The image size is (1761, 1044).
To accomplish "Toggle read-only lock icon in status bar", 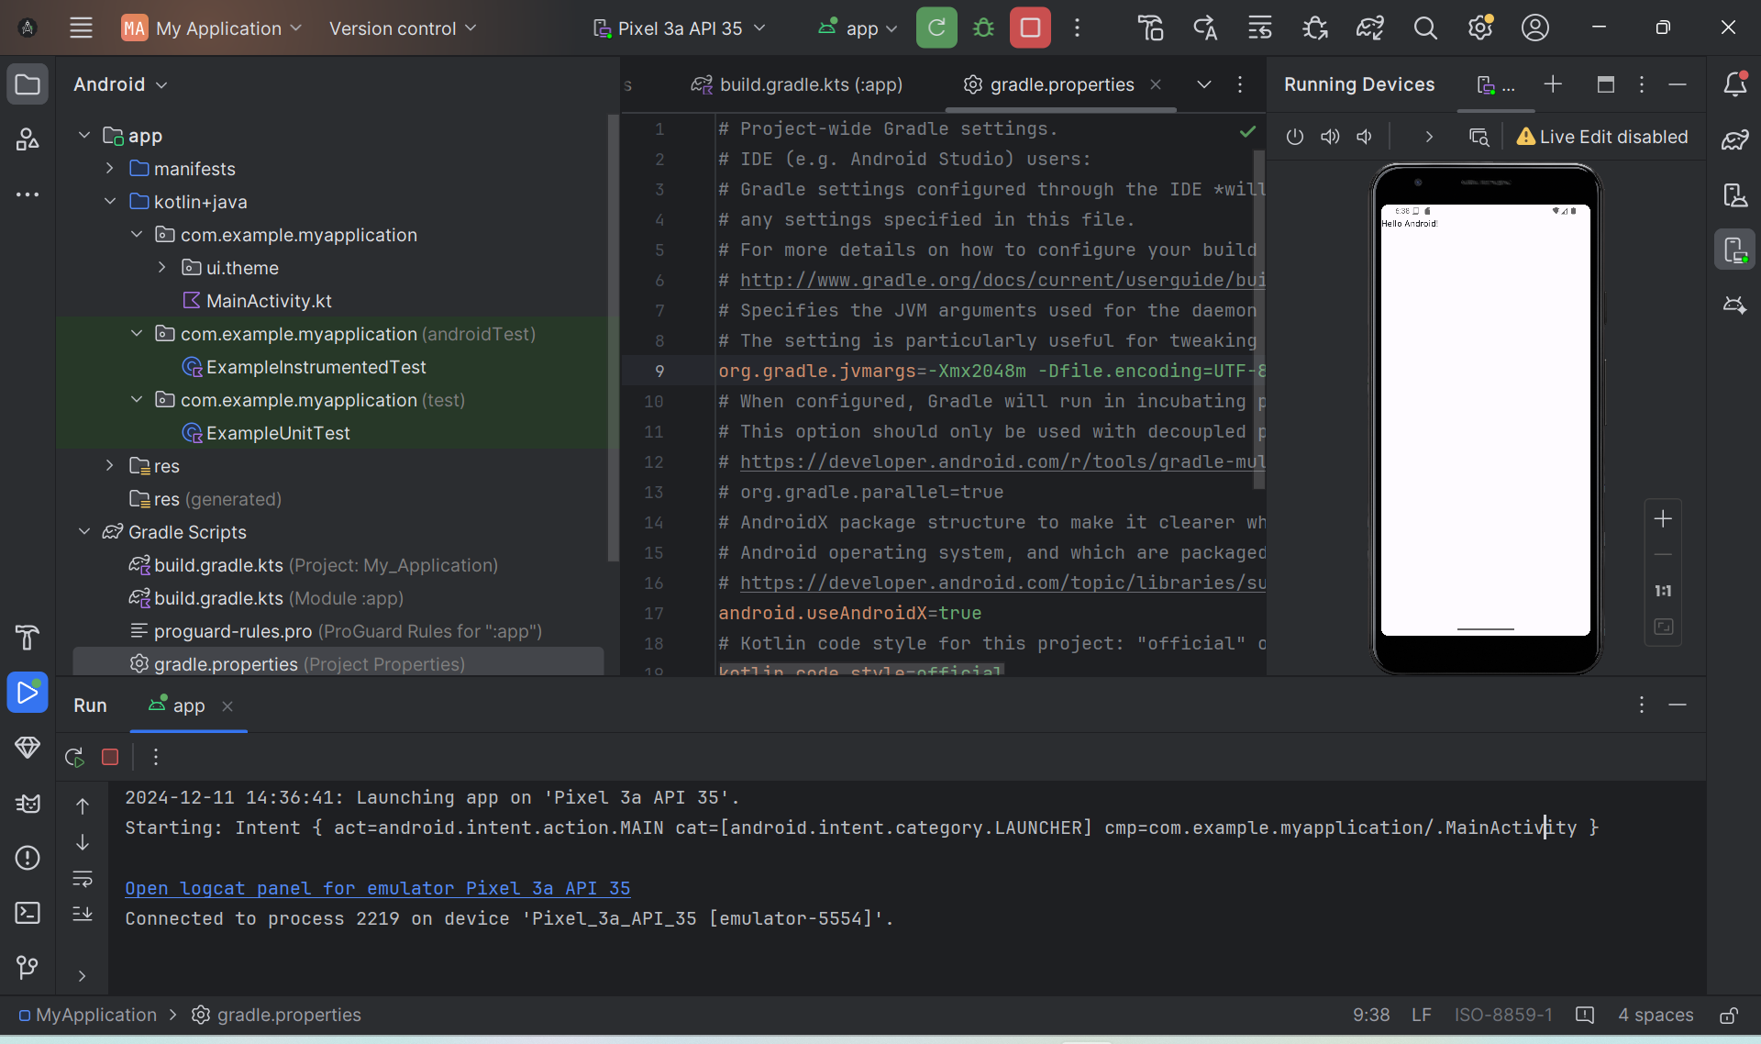I will [x=1728, y=1015].
